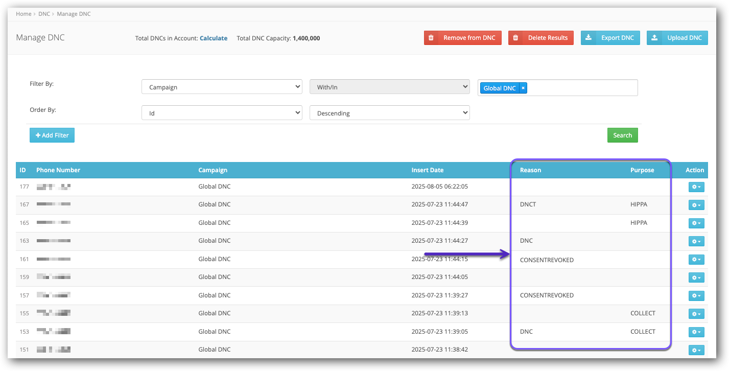Viewport: 729px width, 371px height.
Task: Change the Descending sort direction dropdown
Action: click(x=389, y=113)
